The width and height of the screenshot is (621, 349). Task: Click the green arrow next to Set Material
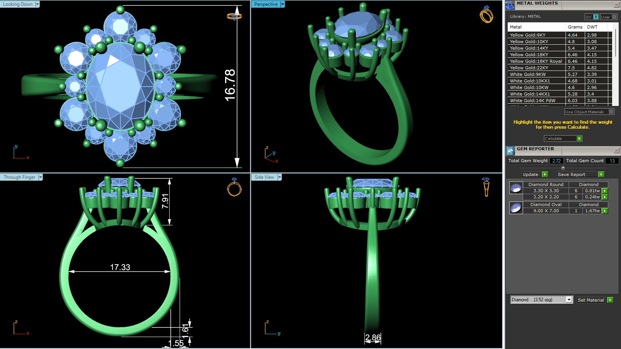pyautogui.click(x=610, y=300)
